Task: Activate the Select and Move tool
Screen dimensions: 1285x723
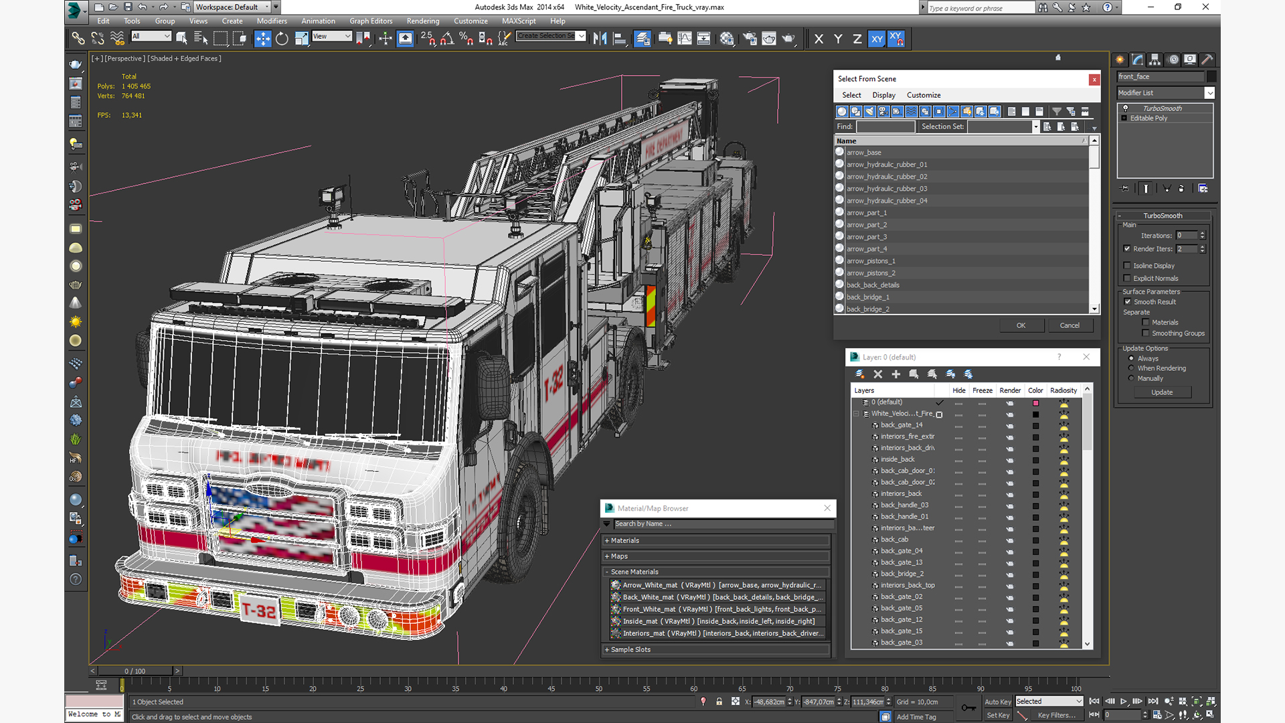Action: click(262, 39)
